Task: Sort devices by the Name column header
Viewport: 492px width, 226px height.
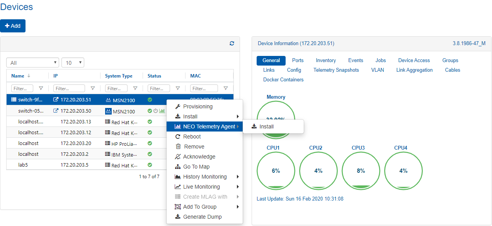Action: point(18,76)
